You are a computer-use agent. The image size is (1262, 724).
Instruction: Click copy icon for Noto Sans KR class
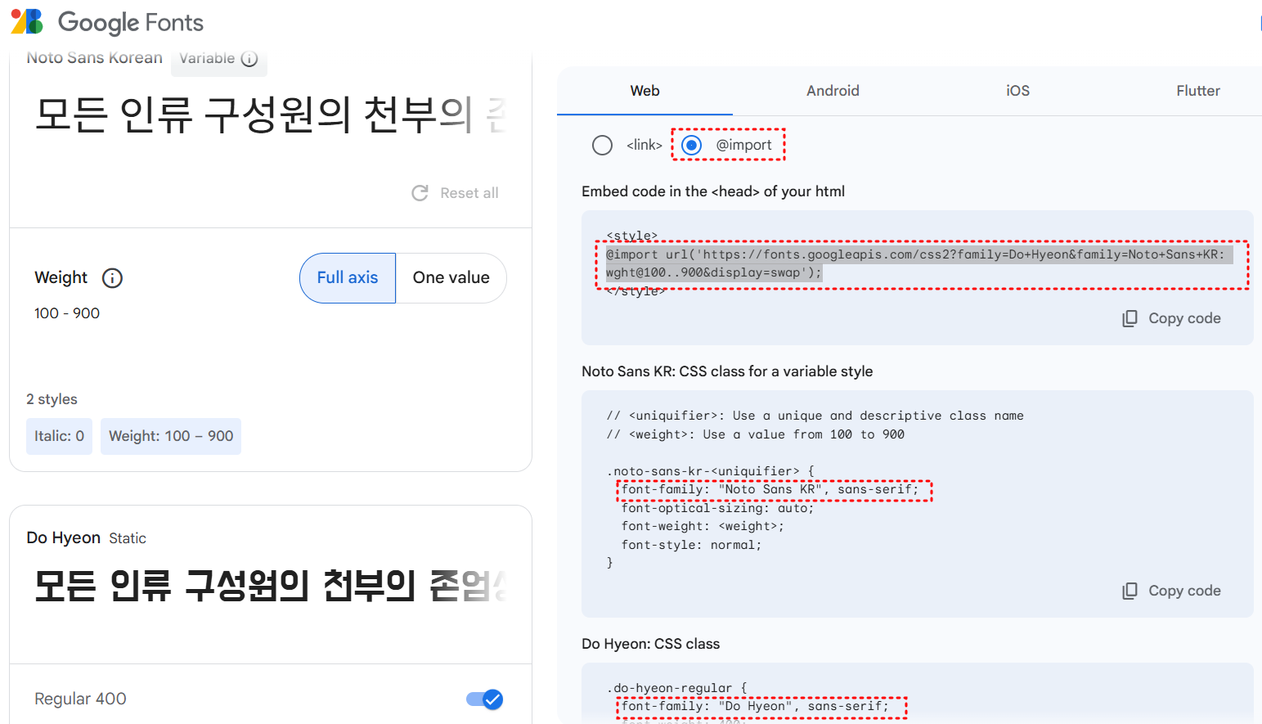tap(1130, 591)
